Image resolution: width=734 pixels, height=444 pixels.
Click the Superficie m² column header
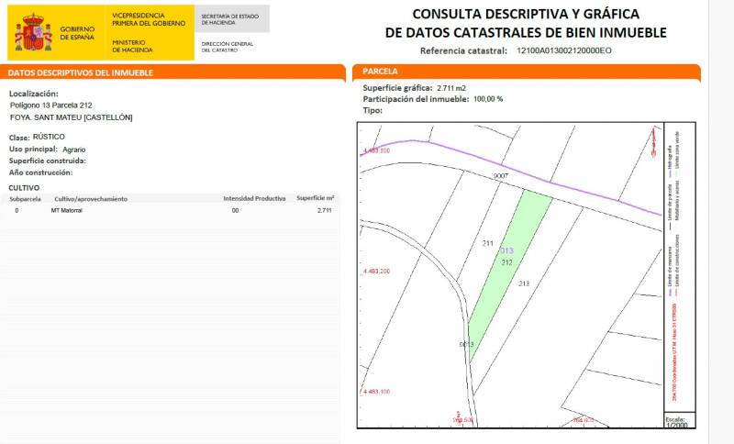pyautogui.click(x=315, y=198)
